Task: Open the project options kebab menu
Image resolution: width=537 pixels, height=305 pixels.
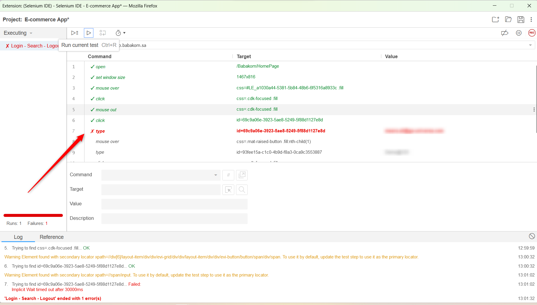Action: point(531,19)
